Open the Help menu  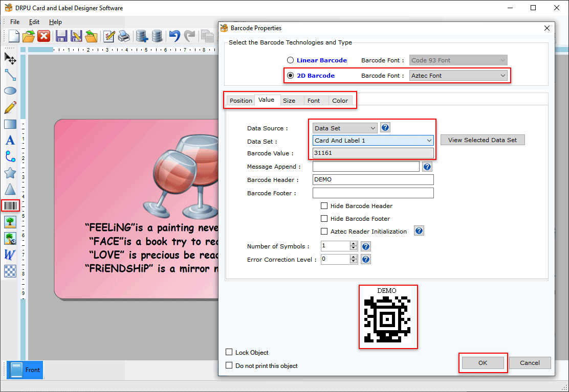[55, 22]
